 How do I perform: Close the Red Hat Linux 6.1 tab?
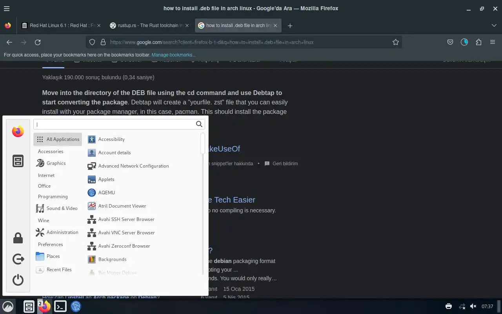(x=99, y=26)
